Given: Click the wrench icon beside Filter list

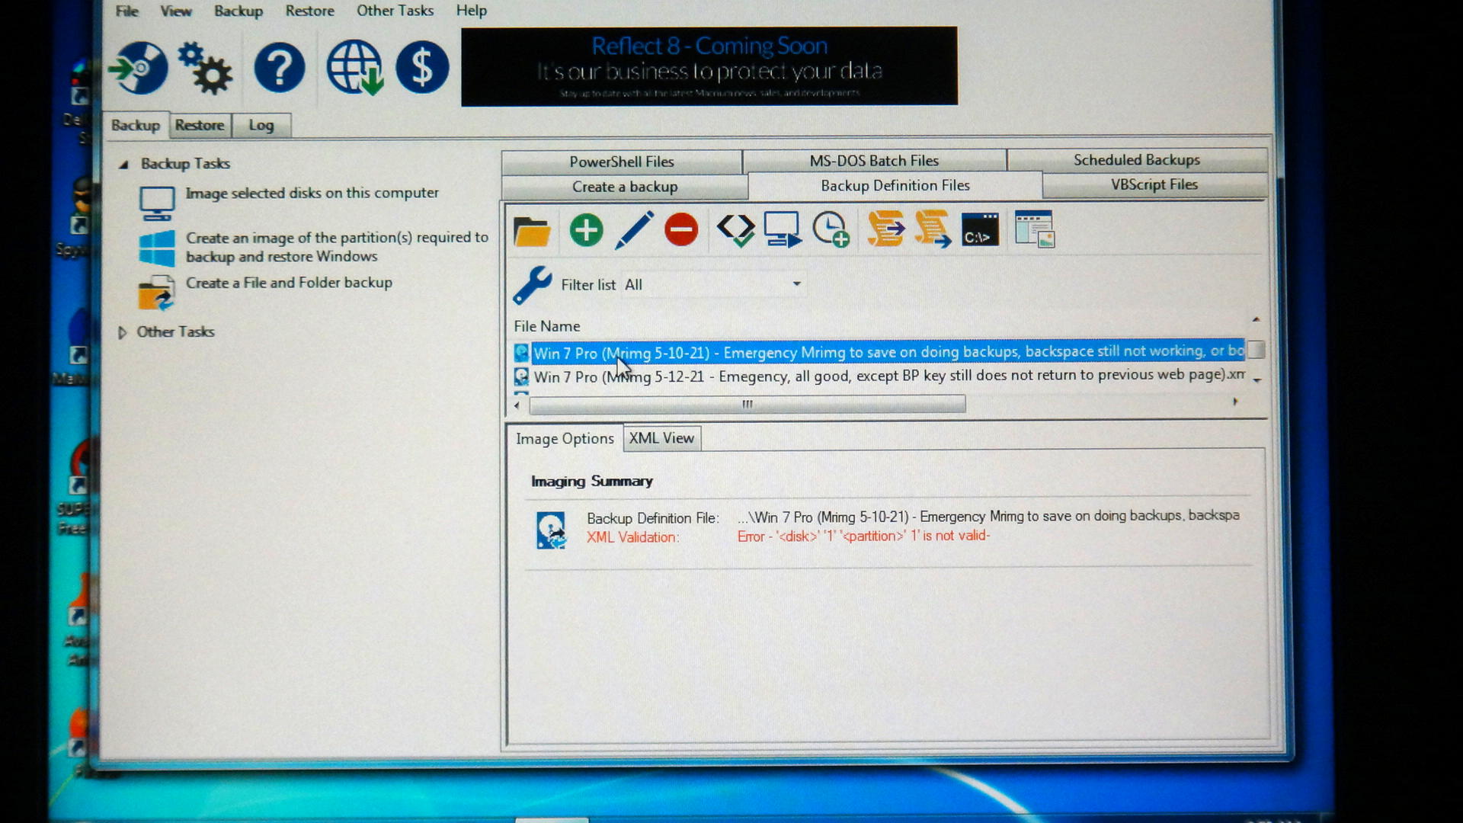Looking at the screenshot, I should [x=532, y=285].
